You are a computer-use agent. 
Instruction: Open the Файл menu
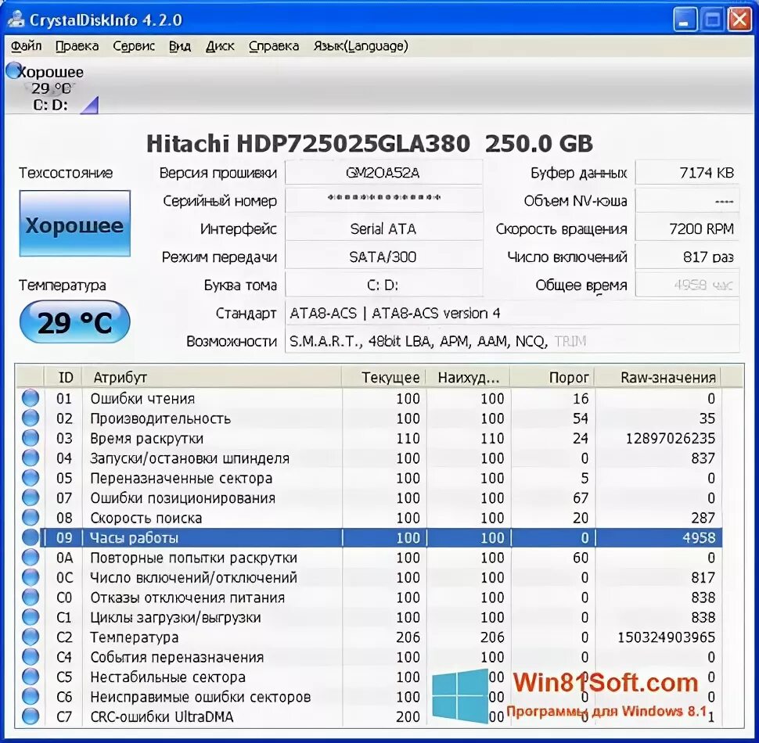(26, 46)
